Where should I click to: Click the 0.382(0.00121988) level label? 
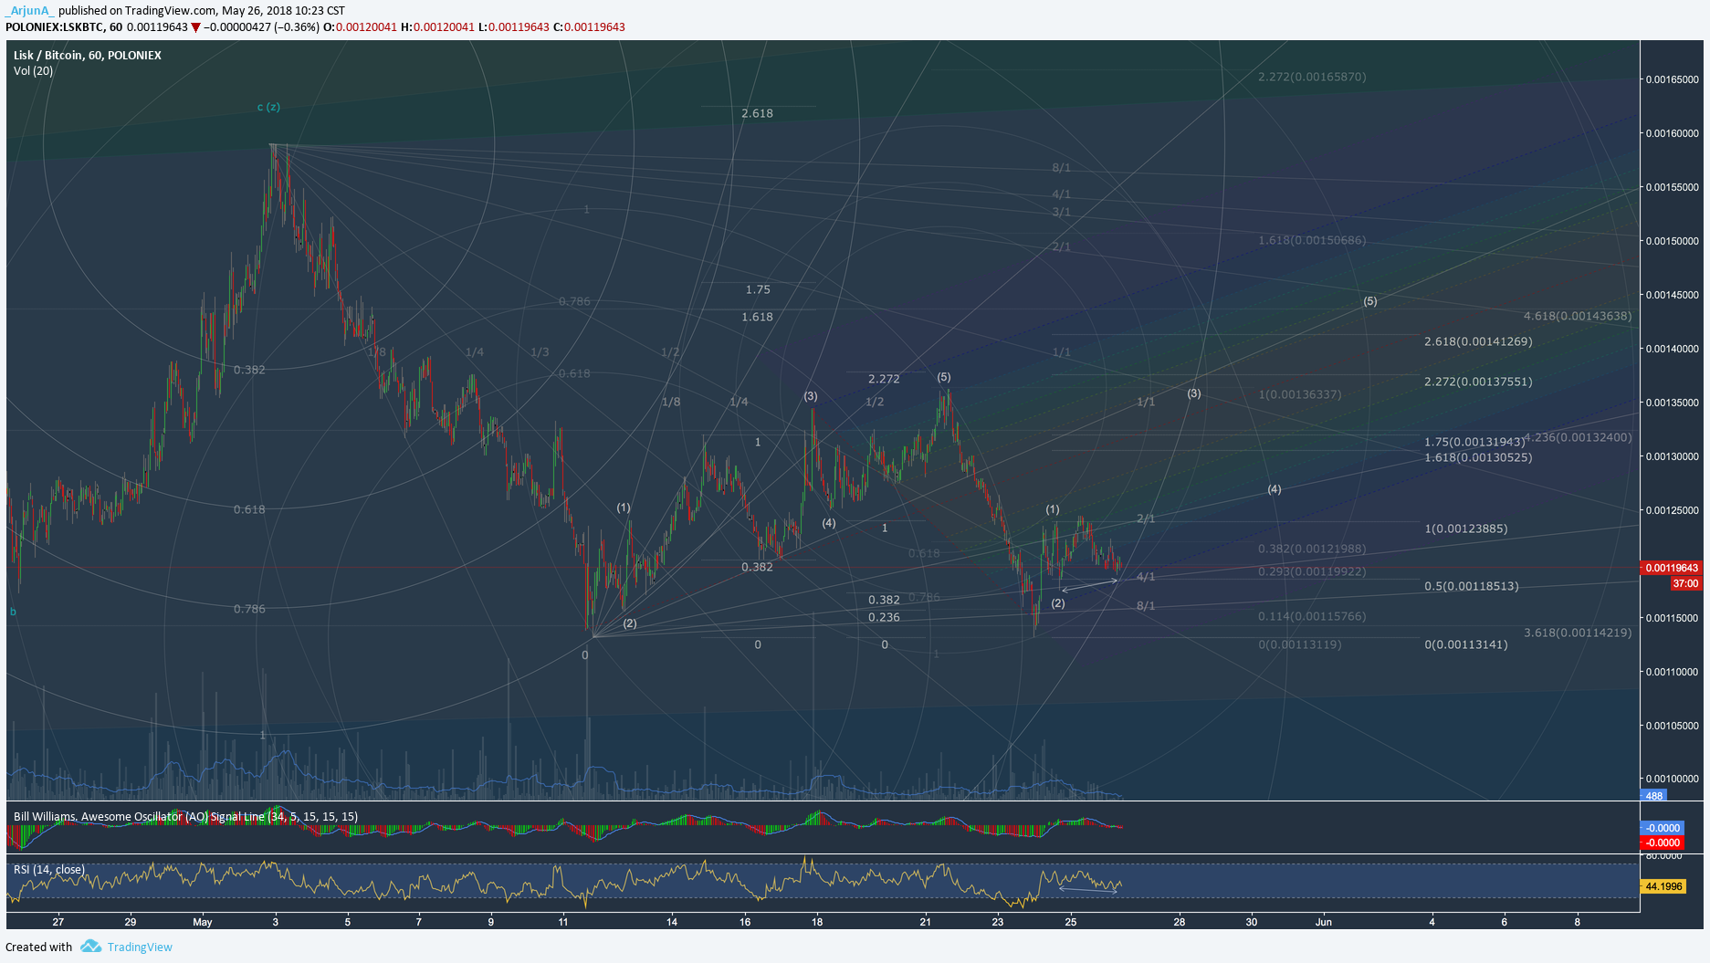tap(1312, 549)
